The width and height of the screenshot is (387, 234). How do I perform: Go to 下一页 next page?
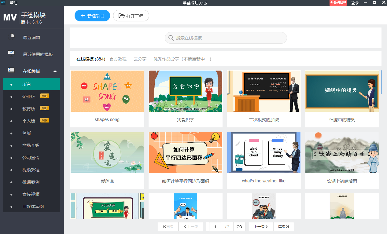click(261, 227)
